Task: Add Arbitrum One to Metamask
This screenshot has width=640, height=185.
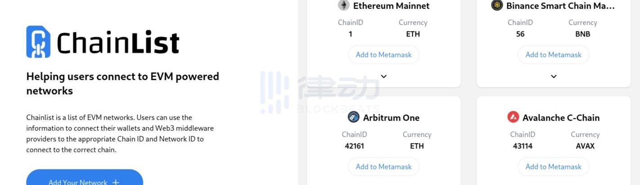Action: tap(384, 167)
